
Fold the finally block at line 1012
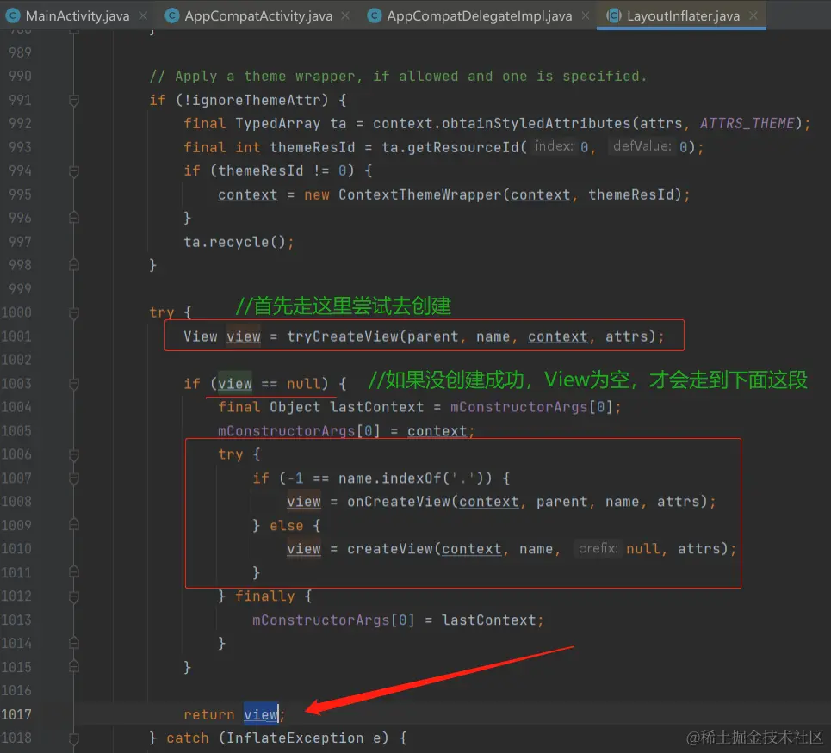74,596
